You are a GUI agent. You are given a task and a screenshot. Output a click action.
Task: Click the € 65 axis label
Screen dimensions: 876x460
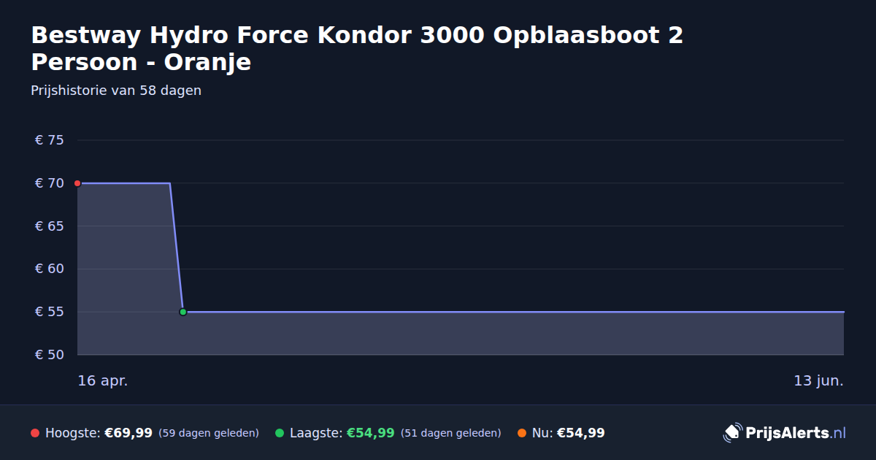50,226
